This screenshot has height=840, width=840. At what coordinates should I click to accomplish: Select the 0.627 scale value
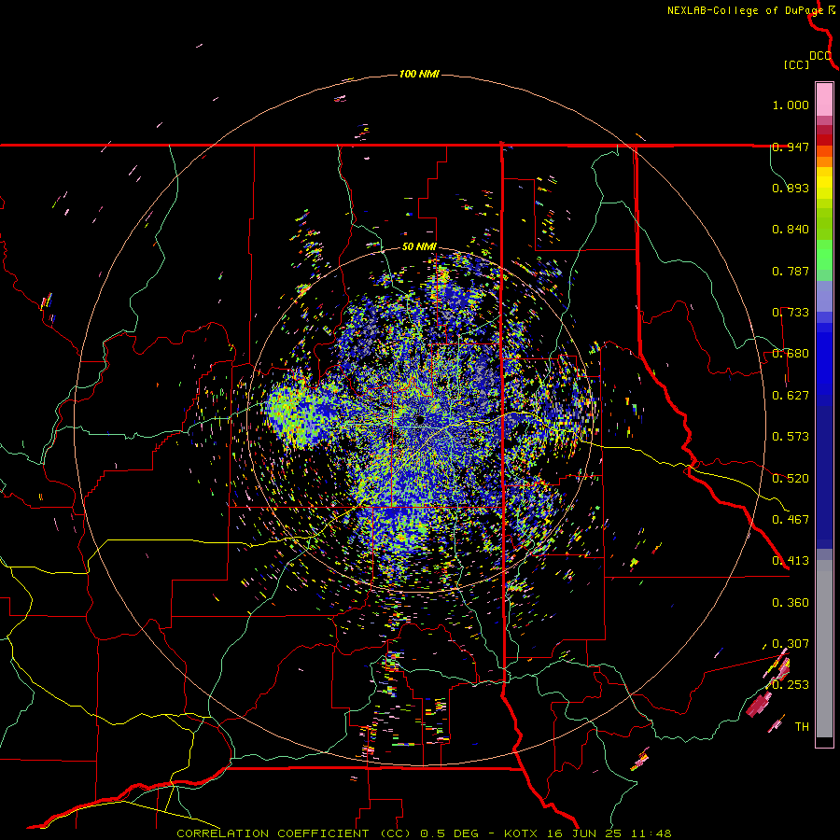point(791,396)
